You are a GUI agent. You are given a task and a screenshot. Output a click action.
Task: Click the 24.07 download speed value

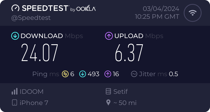tap(40, 53)
